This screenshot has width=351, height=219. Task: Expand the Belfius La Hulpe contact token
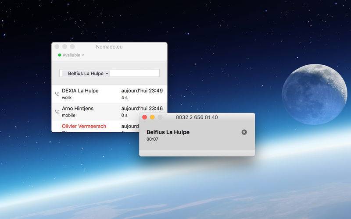[107, 73]
